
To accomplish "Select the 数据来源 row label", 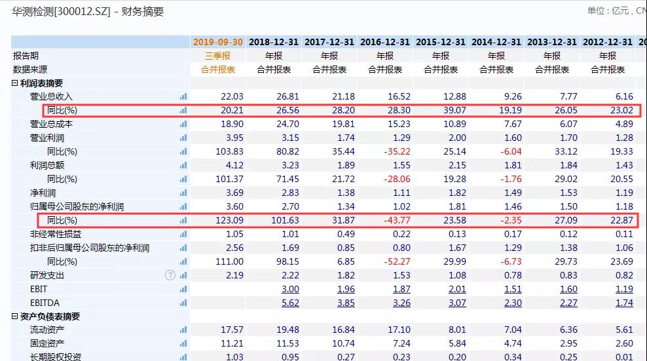I will click(30, 69).
